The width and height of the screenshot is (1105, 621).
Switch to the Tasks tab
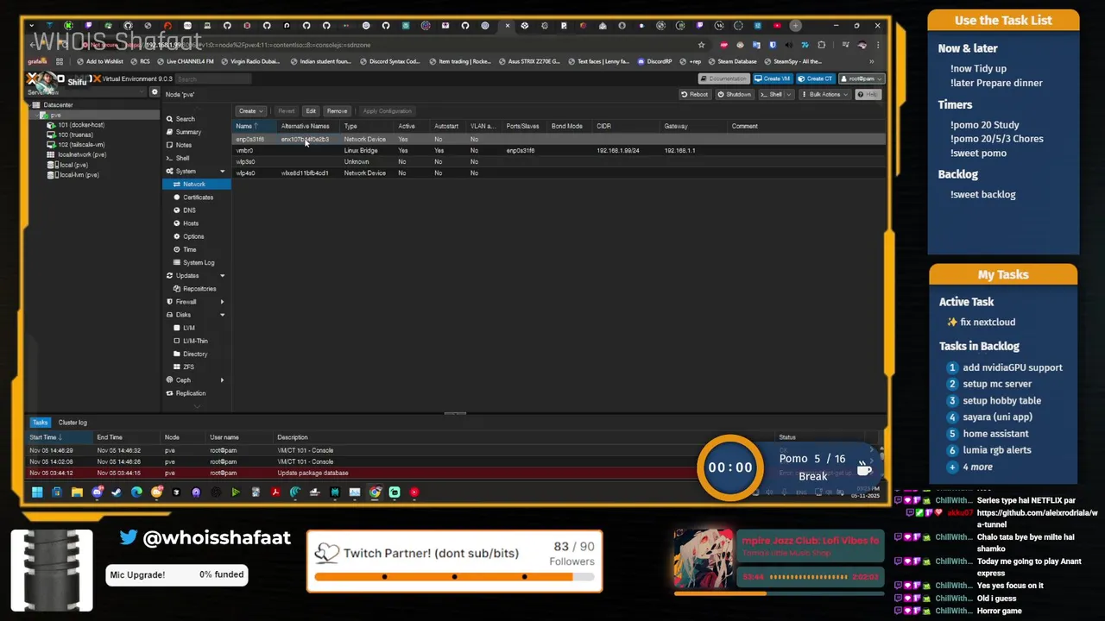41,423
